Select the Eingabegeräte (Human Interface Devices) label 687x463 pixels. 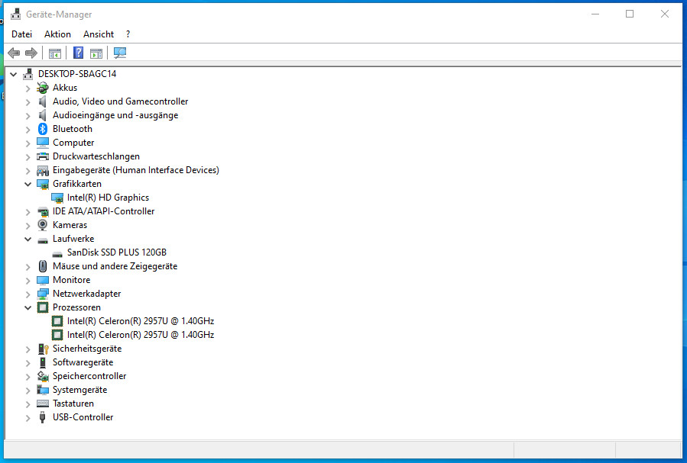(x=136, y=170)
